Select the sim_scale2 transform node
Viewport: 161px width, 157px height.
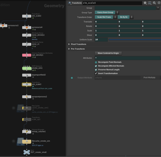(x=27, y=16)
